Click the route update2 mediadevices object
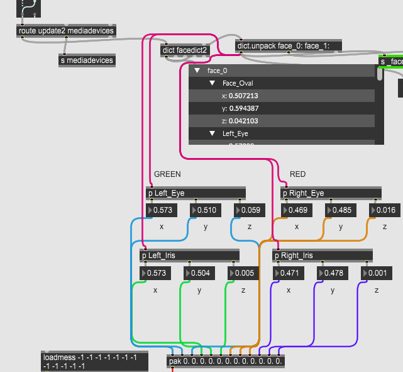Image resolution: width=403 pixels, height=372 pixels. click(65, 31)
